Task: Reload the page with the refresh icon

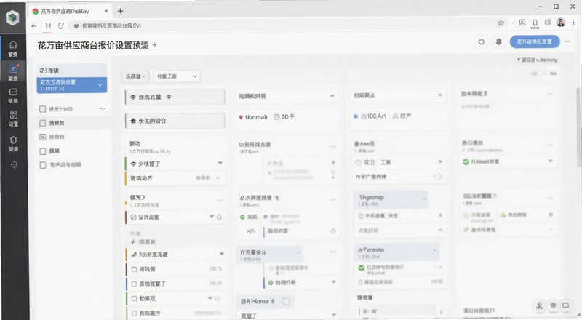Action: [x=61, y=25]
